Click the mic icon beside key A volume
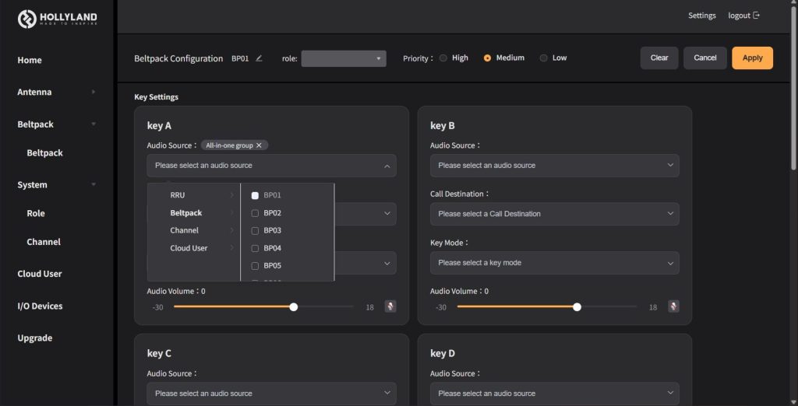This screenshot has width=798, height=406. pyautogui.click(x=390, y=306)
